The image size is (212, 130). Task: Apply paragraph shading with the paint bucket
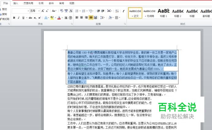click(110, 17)
